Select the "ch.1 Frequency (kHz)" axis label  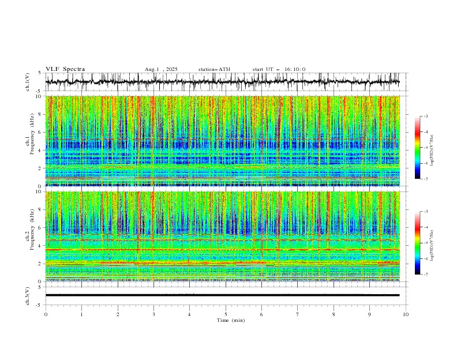[x=30, y=133]
